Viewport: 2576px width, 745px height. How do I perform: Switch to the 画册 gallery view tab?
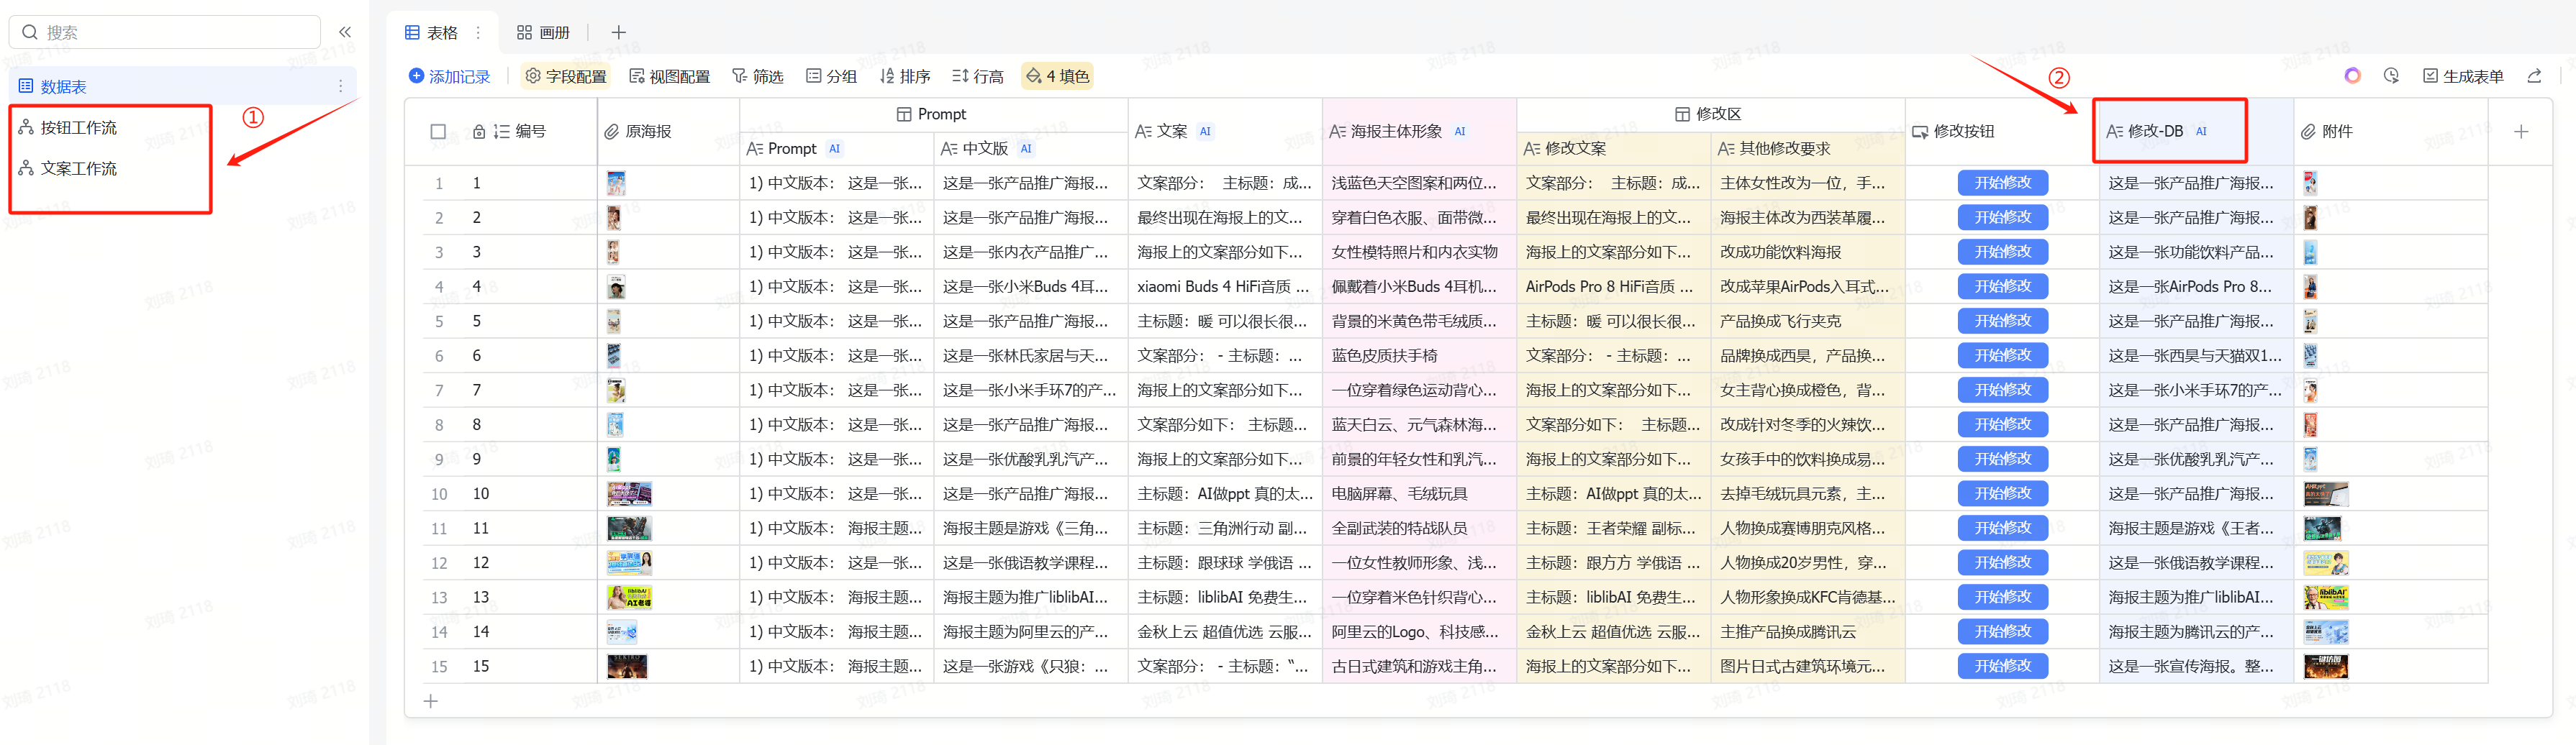pos(543,33)
